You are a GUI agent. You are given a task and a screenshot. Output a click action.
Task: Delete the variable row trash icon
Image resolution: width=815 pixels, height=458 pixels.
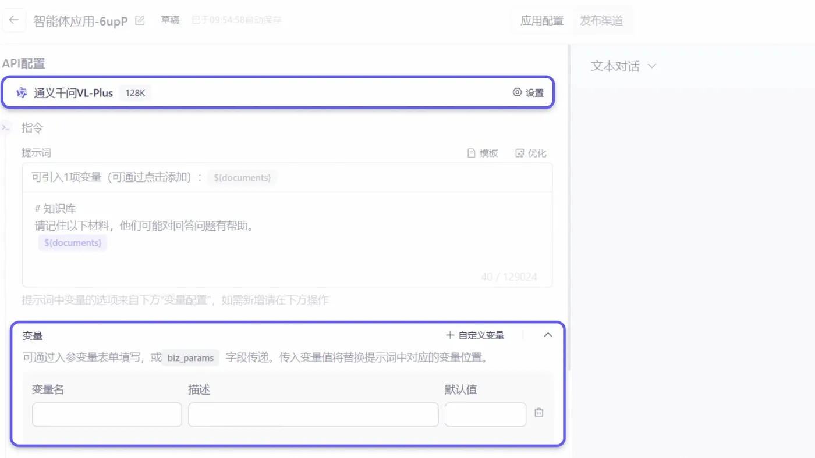click(539, 413)
